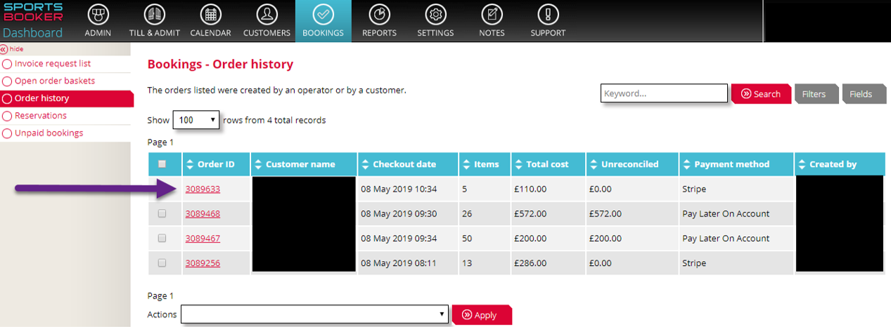The height and width of the screenshot is (329, 891).
Task: Click total cost £286.00 cell
Action: pos(530,263)
